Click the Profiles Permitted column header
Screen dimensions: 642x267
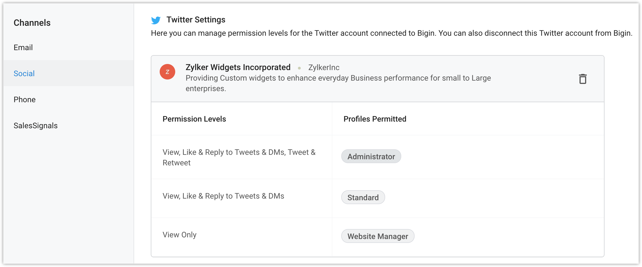coord(375,119)
